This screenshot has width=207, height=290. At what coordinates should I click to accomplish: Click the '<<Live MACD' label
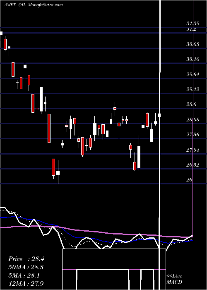point(174,279)
